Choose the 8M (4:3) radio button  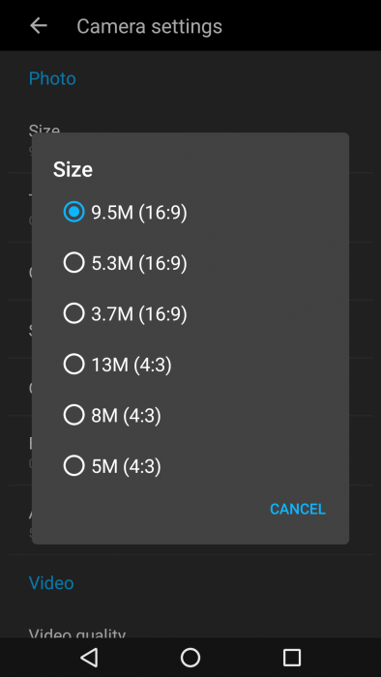pyautogui.click(x=73, y=415)
